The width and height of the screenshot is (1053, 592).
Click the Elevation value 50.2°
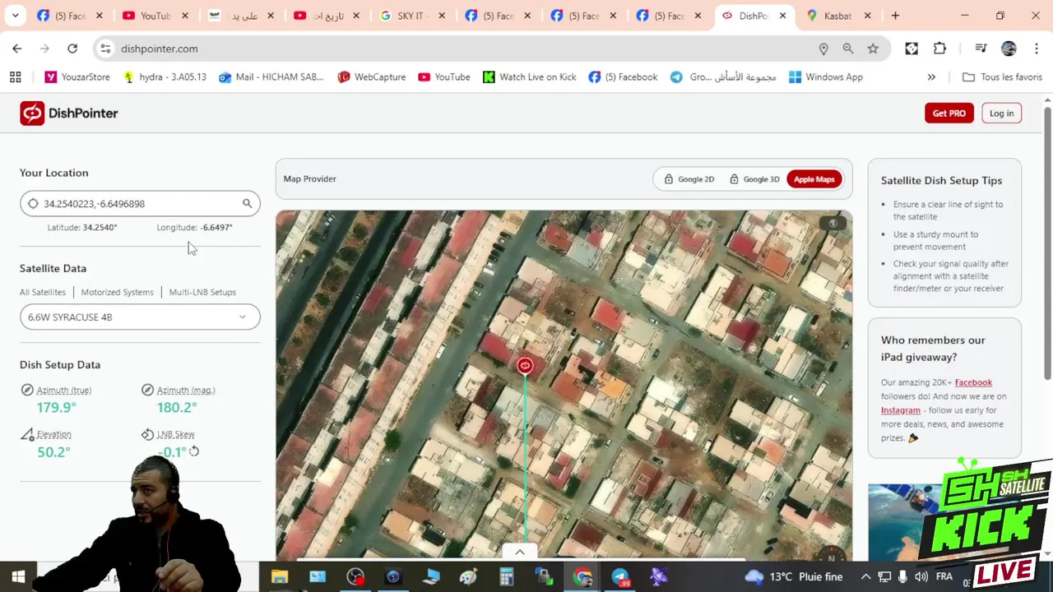coord(53,451)
